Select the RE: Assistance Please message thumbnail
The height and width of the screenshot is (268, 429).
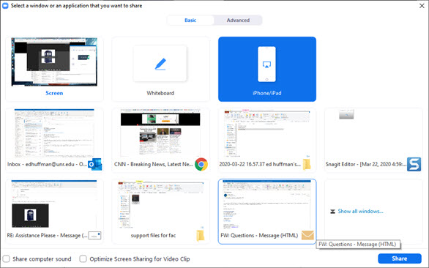click(54, 204)
